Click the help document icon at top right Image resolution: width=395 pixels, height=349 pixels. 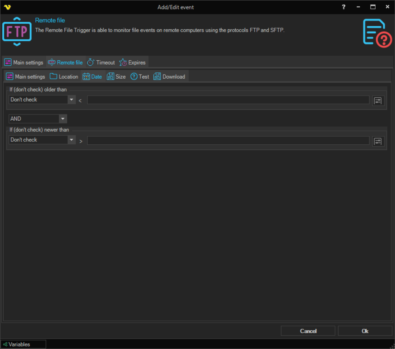pyautogui.click(x=377, y=33)
